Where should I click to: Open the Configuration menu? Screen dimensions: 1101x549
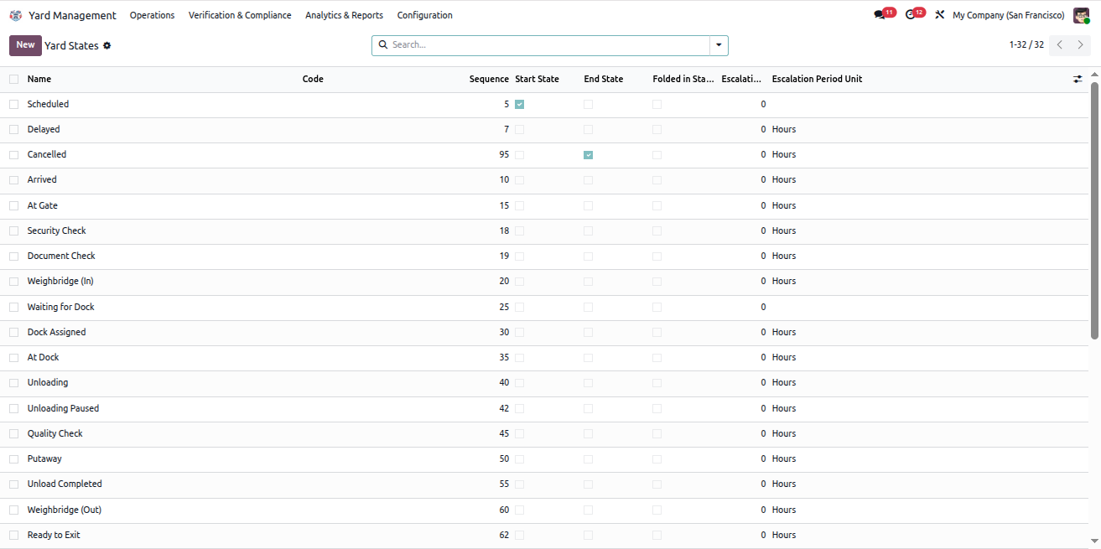[424, 15]
